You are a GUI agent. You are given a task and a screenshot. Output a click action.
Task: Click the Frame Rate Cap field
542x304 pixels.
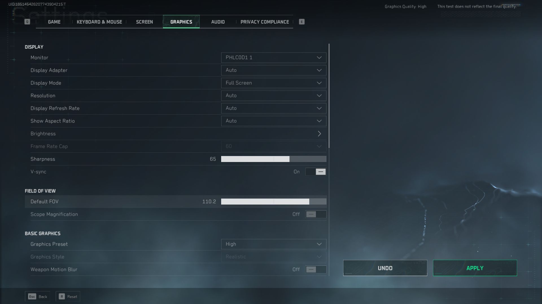click(x=273, y=146)
